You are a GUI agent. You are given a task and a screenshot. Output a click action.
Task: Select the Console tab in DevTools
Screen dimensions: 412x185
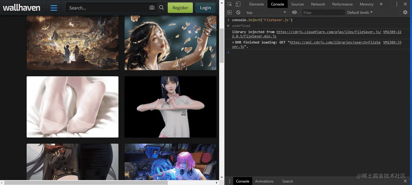278,4
